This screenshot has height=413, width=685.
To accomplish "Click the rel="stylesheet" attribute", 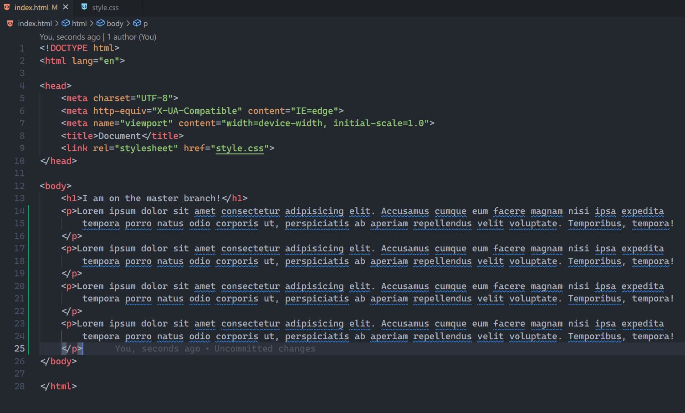I will click(x=136, y=148).
